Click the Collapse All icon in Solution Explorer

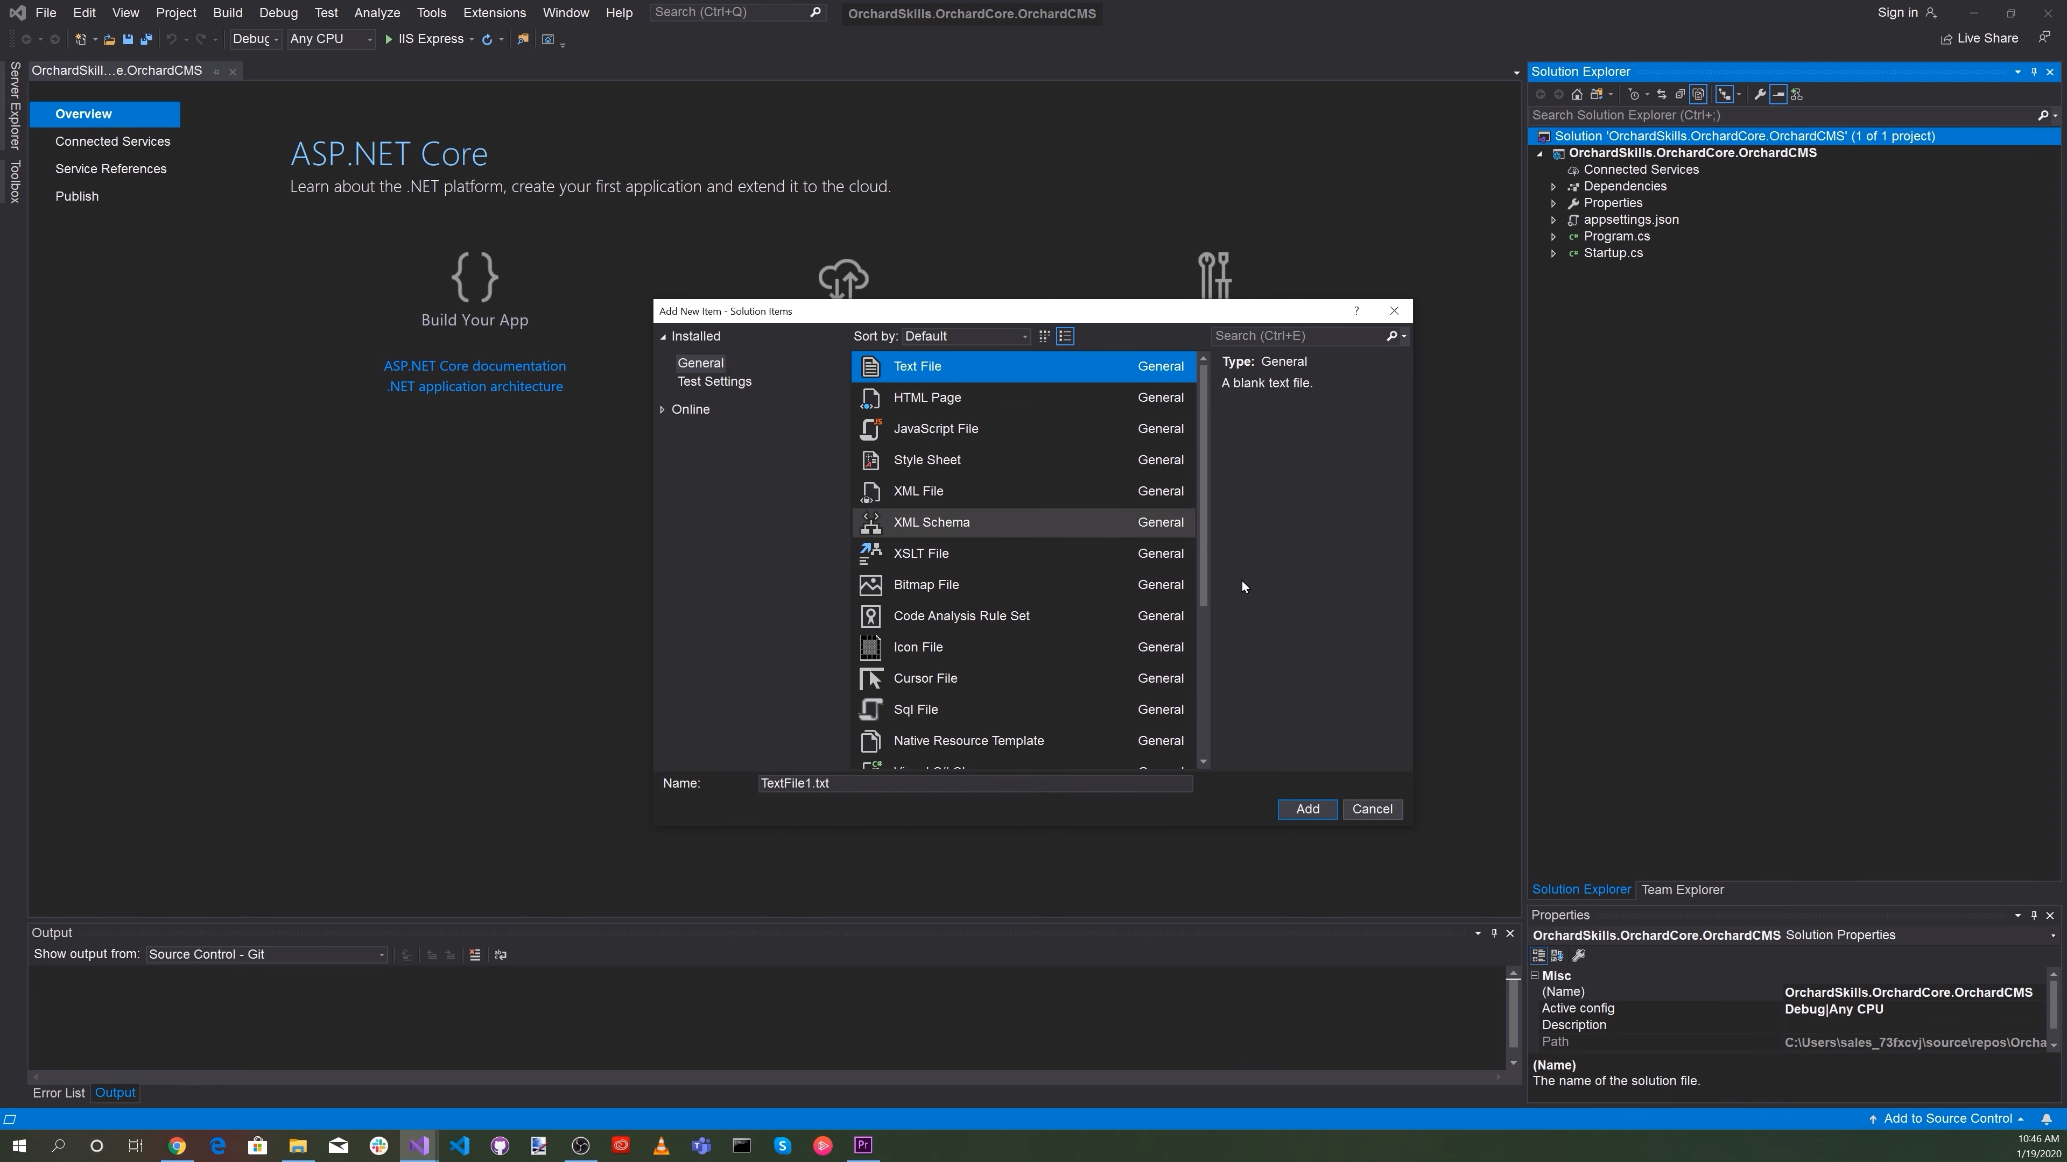1680,95
